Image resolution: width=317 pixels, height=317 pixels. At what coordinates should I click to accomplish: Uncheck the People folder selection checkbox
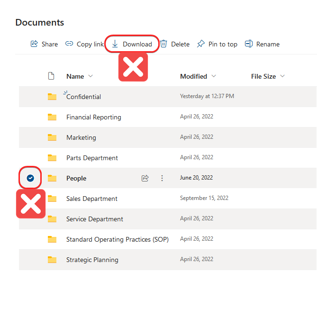tap(30, 178)
